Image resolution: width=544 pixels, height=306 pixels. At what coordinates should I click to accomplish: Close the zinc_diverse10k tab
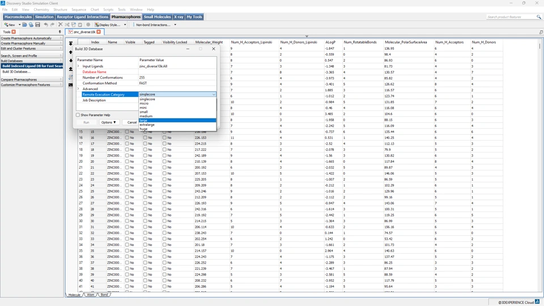[x=99, y=32]
